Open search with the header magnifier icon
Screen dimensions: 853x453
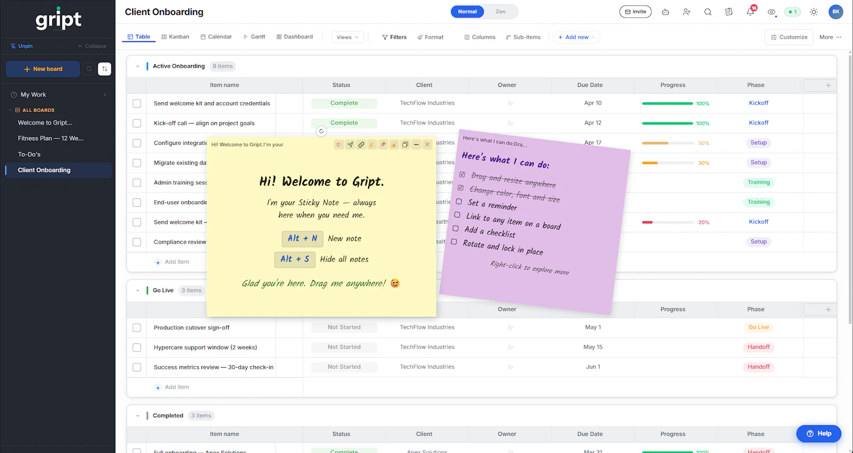pyautogui.click(x=708, y=12)
